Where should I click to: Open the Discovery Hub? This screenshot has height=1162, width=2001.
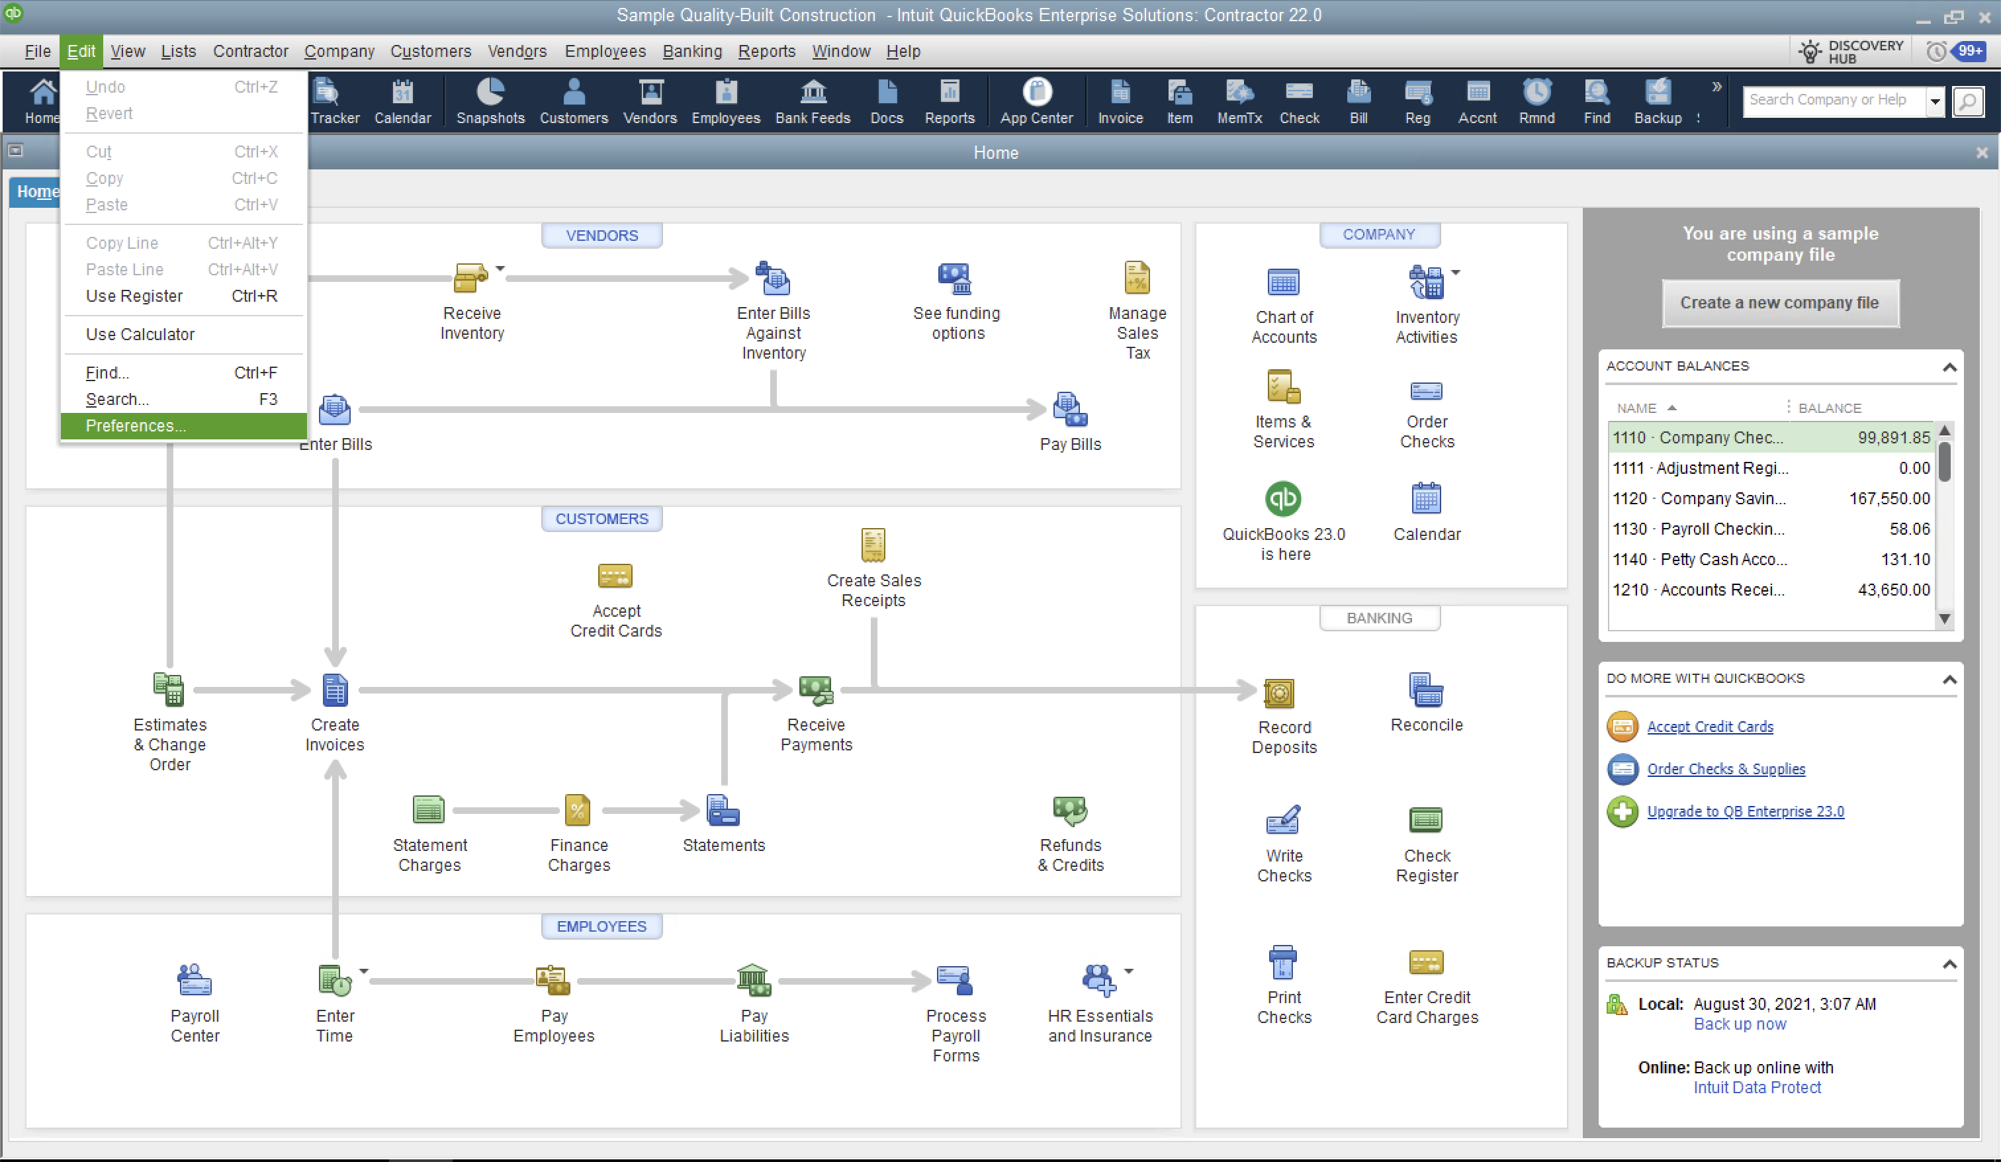[1851, 52]
